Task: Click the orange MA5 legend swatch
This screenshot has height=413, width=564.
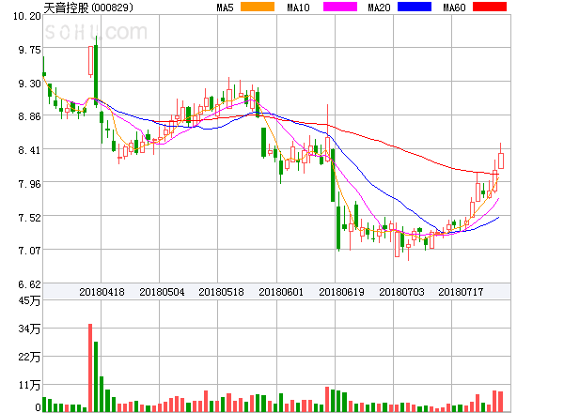Action: point(258,7)
